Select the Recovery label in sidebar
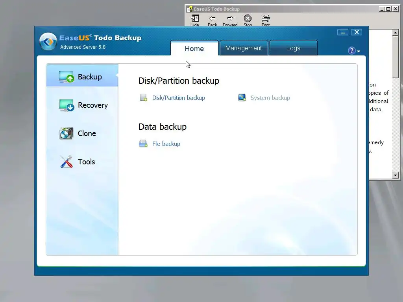 pos(93,105)
